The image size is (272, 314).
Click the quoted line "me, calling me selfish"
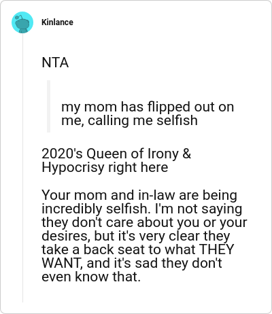129,120
